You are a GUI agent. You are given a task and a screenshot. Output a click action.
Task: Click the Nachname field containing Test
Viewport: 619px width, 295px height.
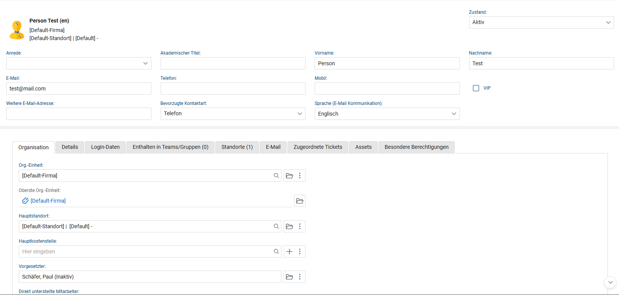(x=541, y=63)
